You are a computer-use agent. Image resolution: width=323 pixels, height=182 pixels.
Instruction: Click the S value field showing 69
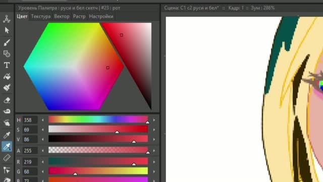coord(30,129)
